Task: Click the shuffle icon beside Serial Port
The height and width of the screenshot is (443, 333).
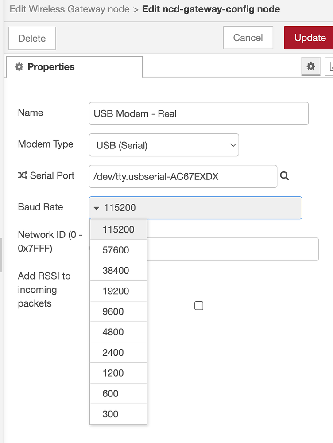Action: (23, 175)
